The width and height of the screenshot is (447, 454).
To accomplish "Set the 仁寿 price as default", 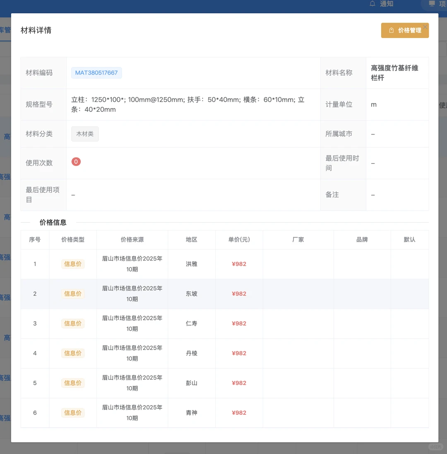I will pos(410,323).
